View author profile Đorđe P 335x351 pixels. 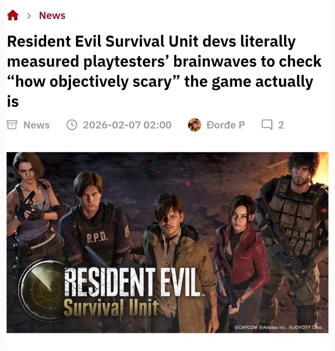click(x=225, y=125)
